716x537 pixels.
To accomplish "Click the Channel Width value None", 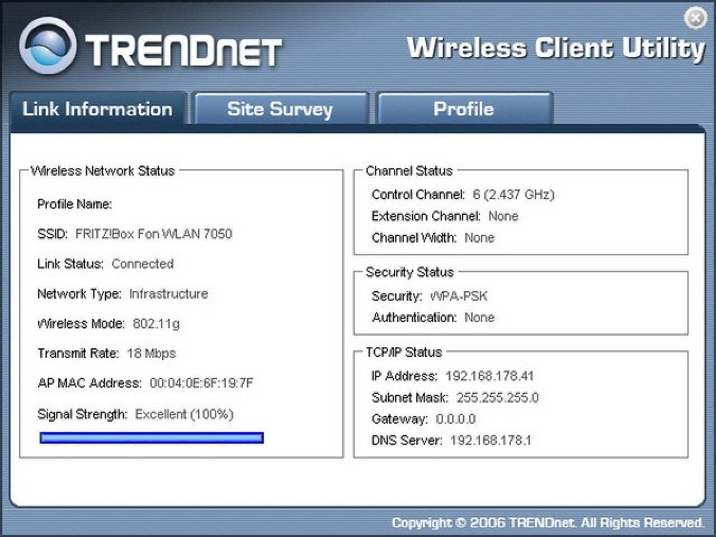I will coord(479,237).
